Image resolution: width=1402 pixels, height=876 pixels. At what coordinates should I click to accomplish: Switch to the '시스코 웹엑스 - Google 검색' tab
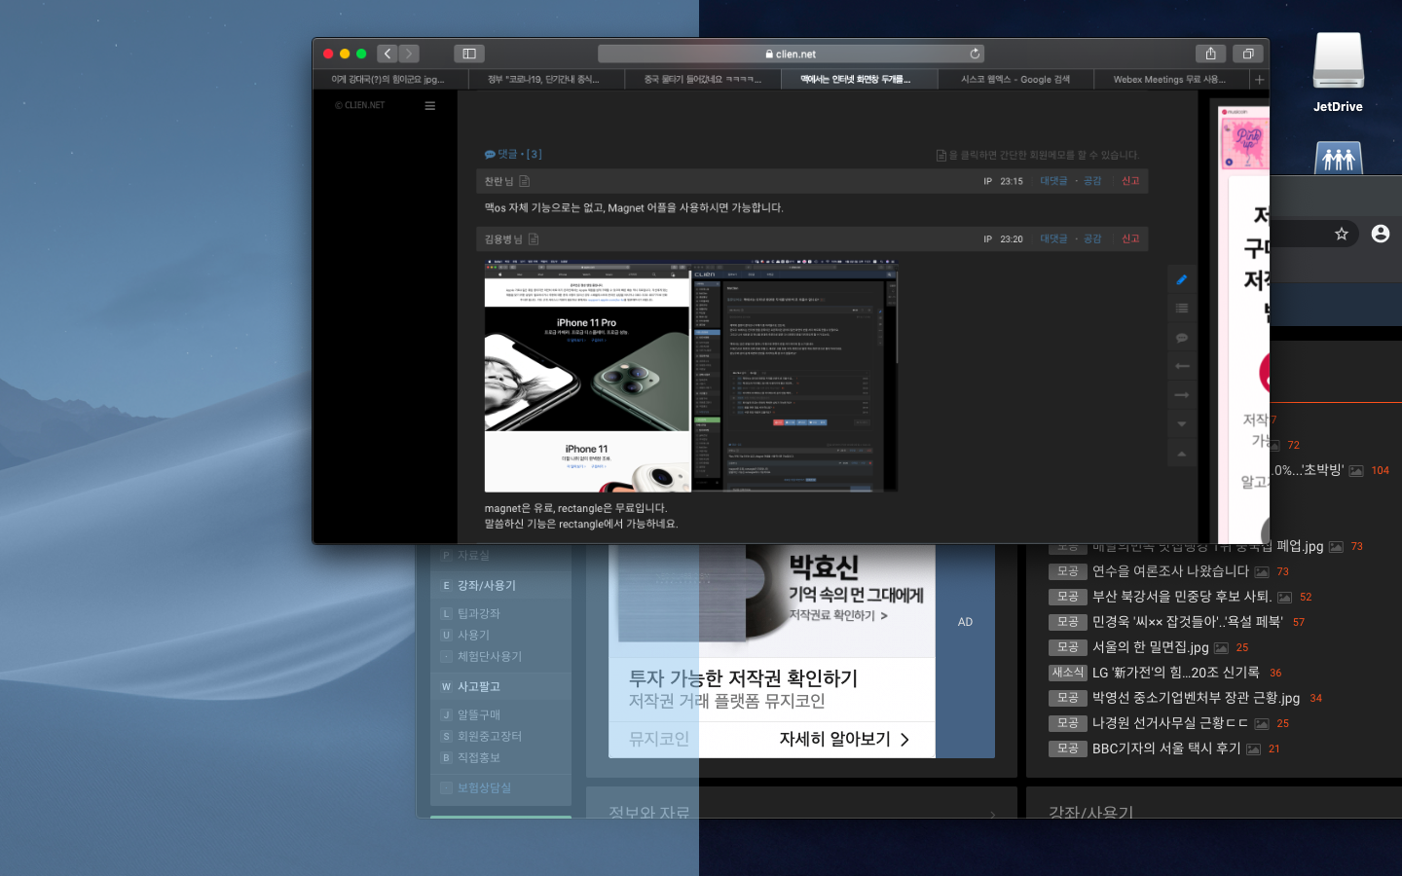pos(1015,80)
